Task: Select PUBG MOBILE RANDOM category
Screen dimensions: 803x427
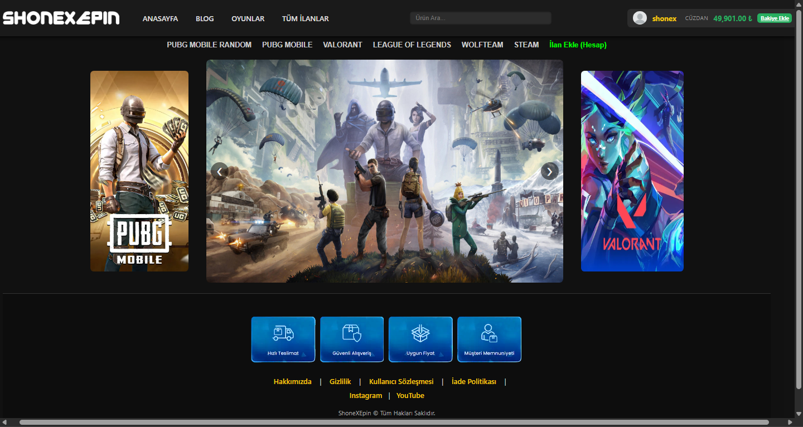Action: click(x=209, y=45)
